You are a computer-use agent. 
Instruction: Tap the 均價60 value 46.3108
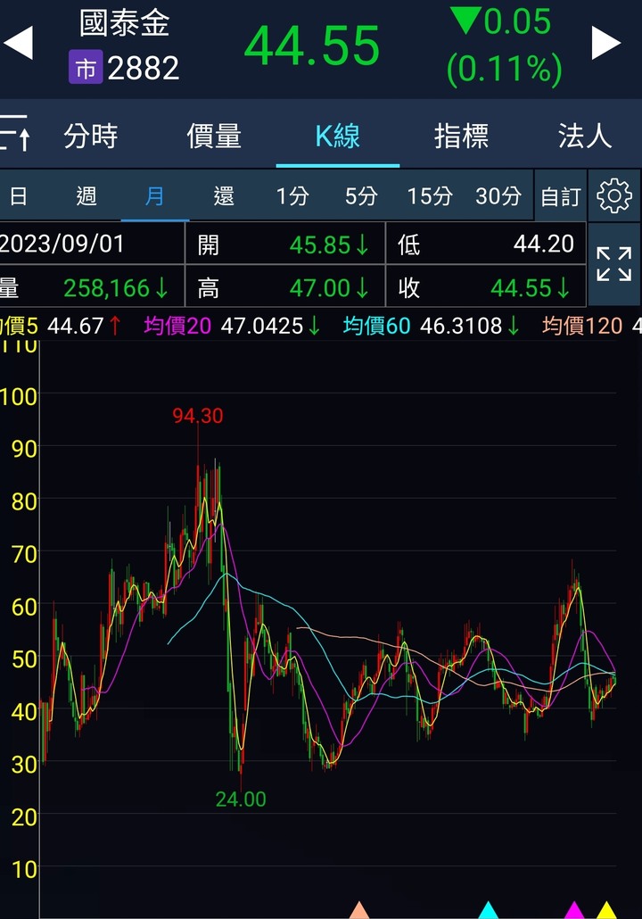461,326
